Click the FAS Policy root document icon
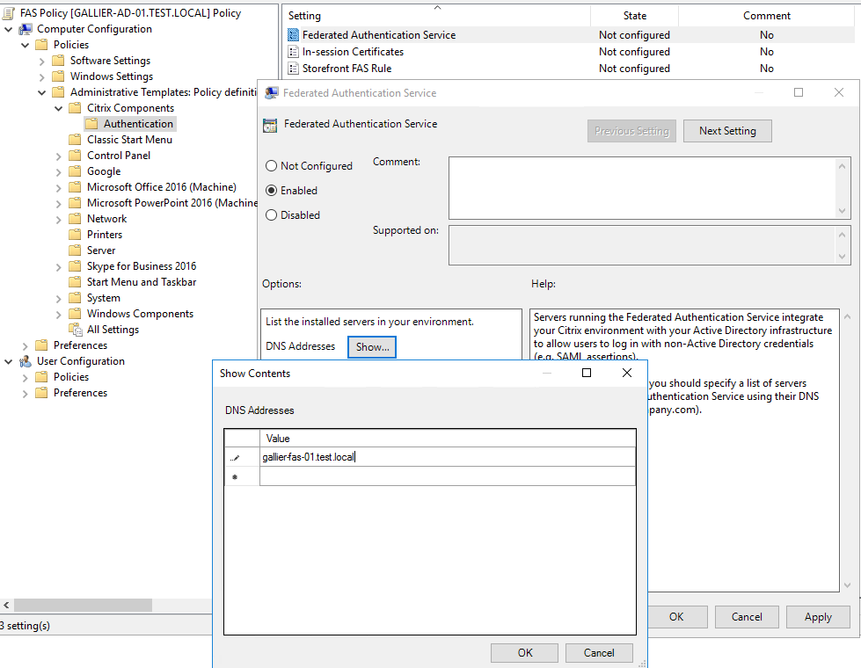 9,13
